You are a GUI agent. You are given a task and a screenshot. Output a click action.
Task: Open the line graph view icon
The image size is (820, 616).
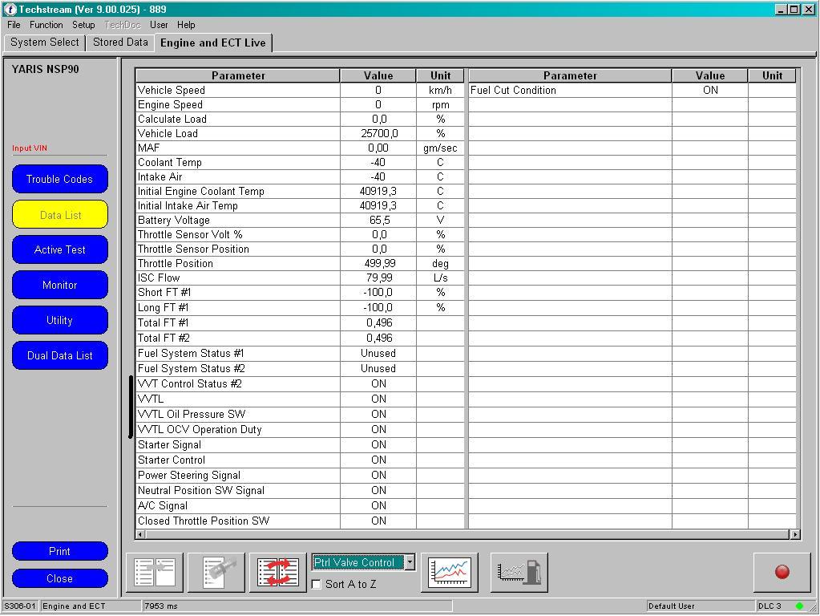coord(450,573)
